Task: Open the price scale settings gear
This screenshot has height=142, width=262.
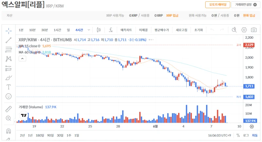Action: click(252, 127)
